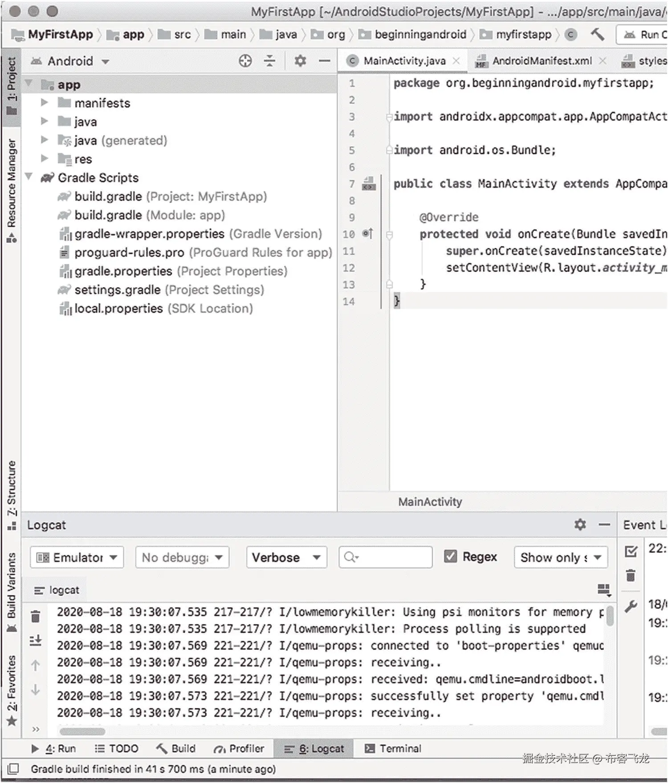Minimize the Logcat panel

click(604, 525)
